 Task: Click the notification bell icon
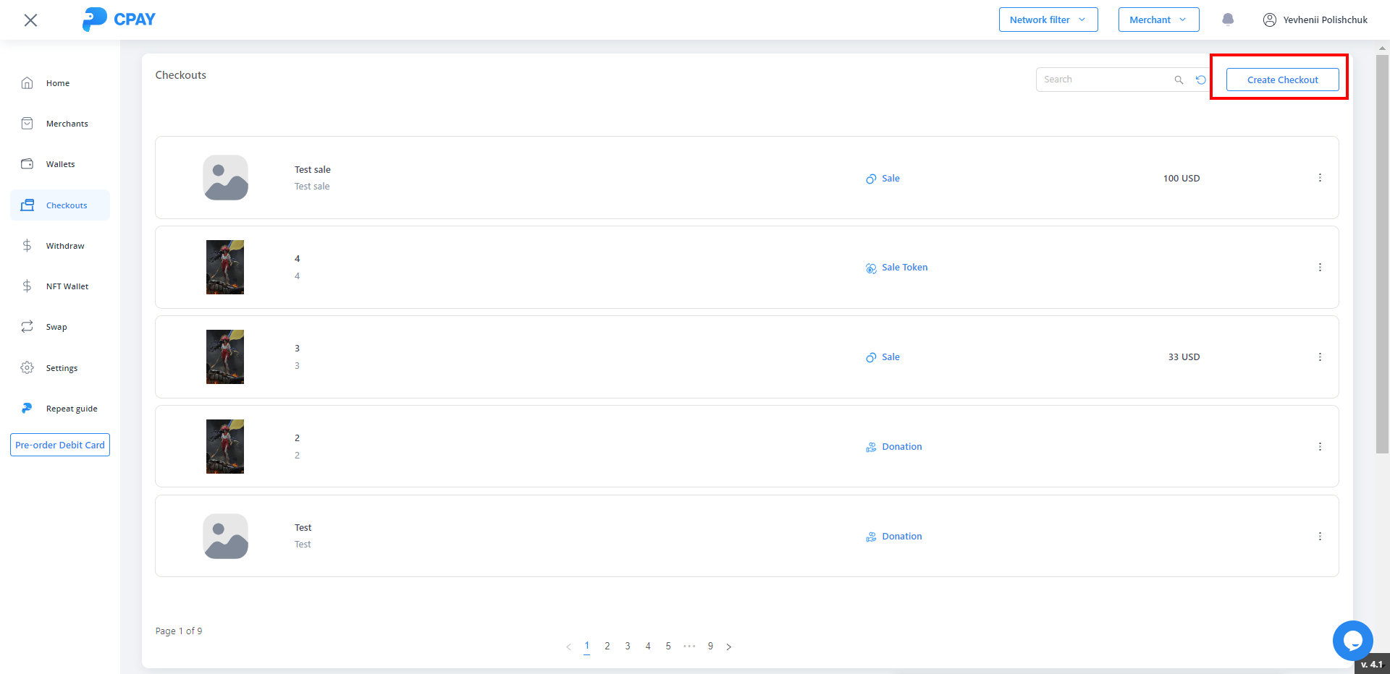click(x=1228, y=20)
